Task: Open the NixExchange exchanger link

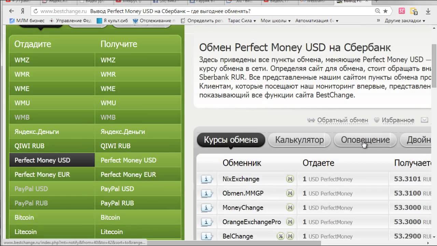Action: click(x=241, y=179)
